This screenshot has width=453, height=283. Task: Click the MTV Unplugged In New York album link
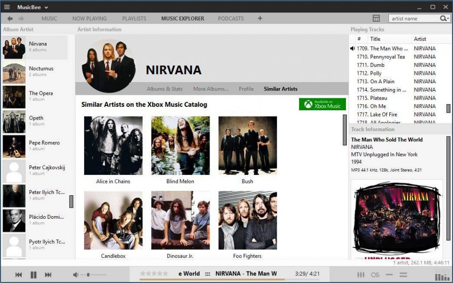pos(384,155)
